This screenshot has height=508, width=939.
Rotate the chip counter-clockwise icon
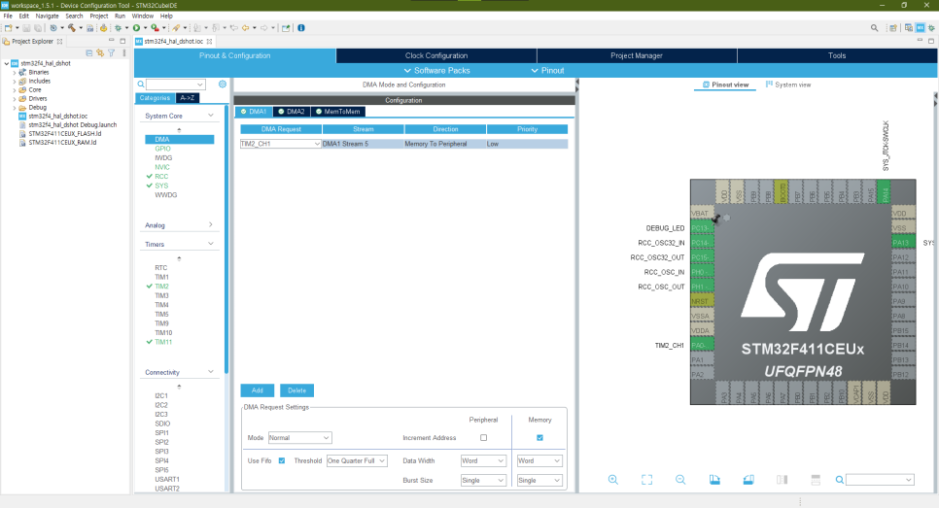[x=748, y=479]
